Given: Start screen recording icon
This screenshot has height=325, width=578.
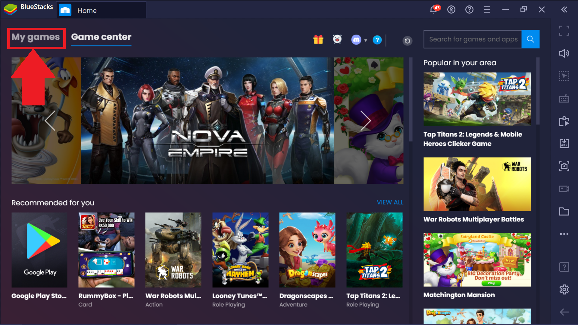Looking at the screenshot, I should click(x=564, y=189).
